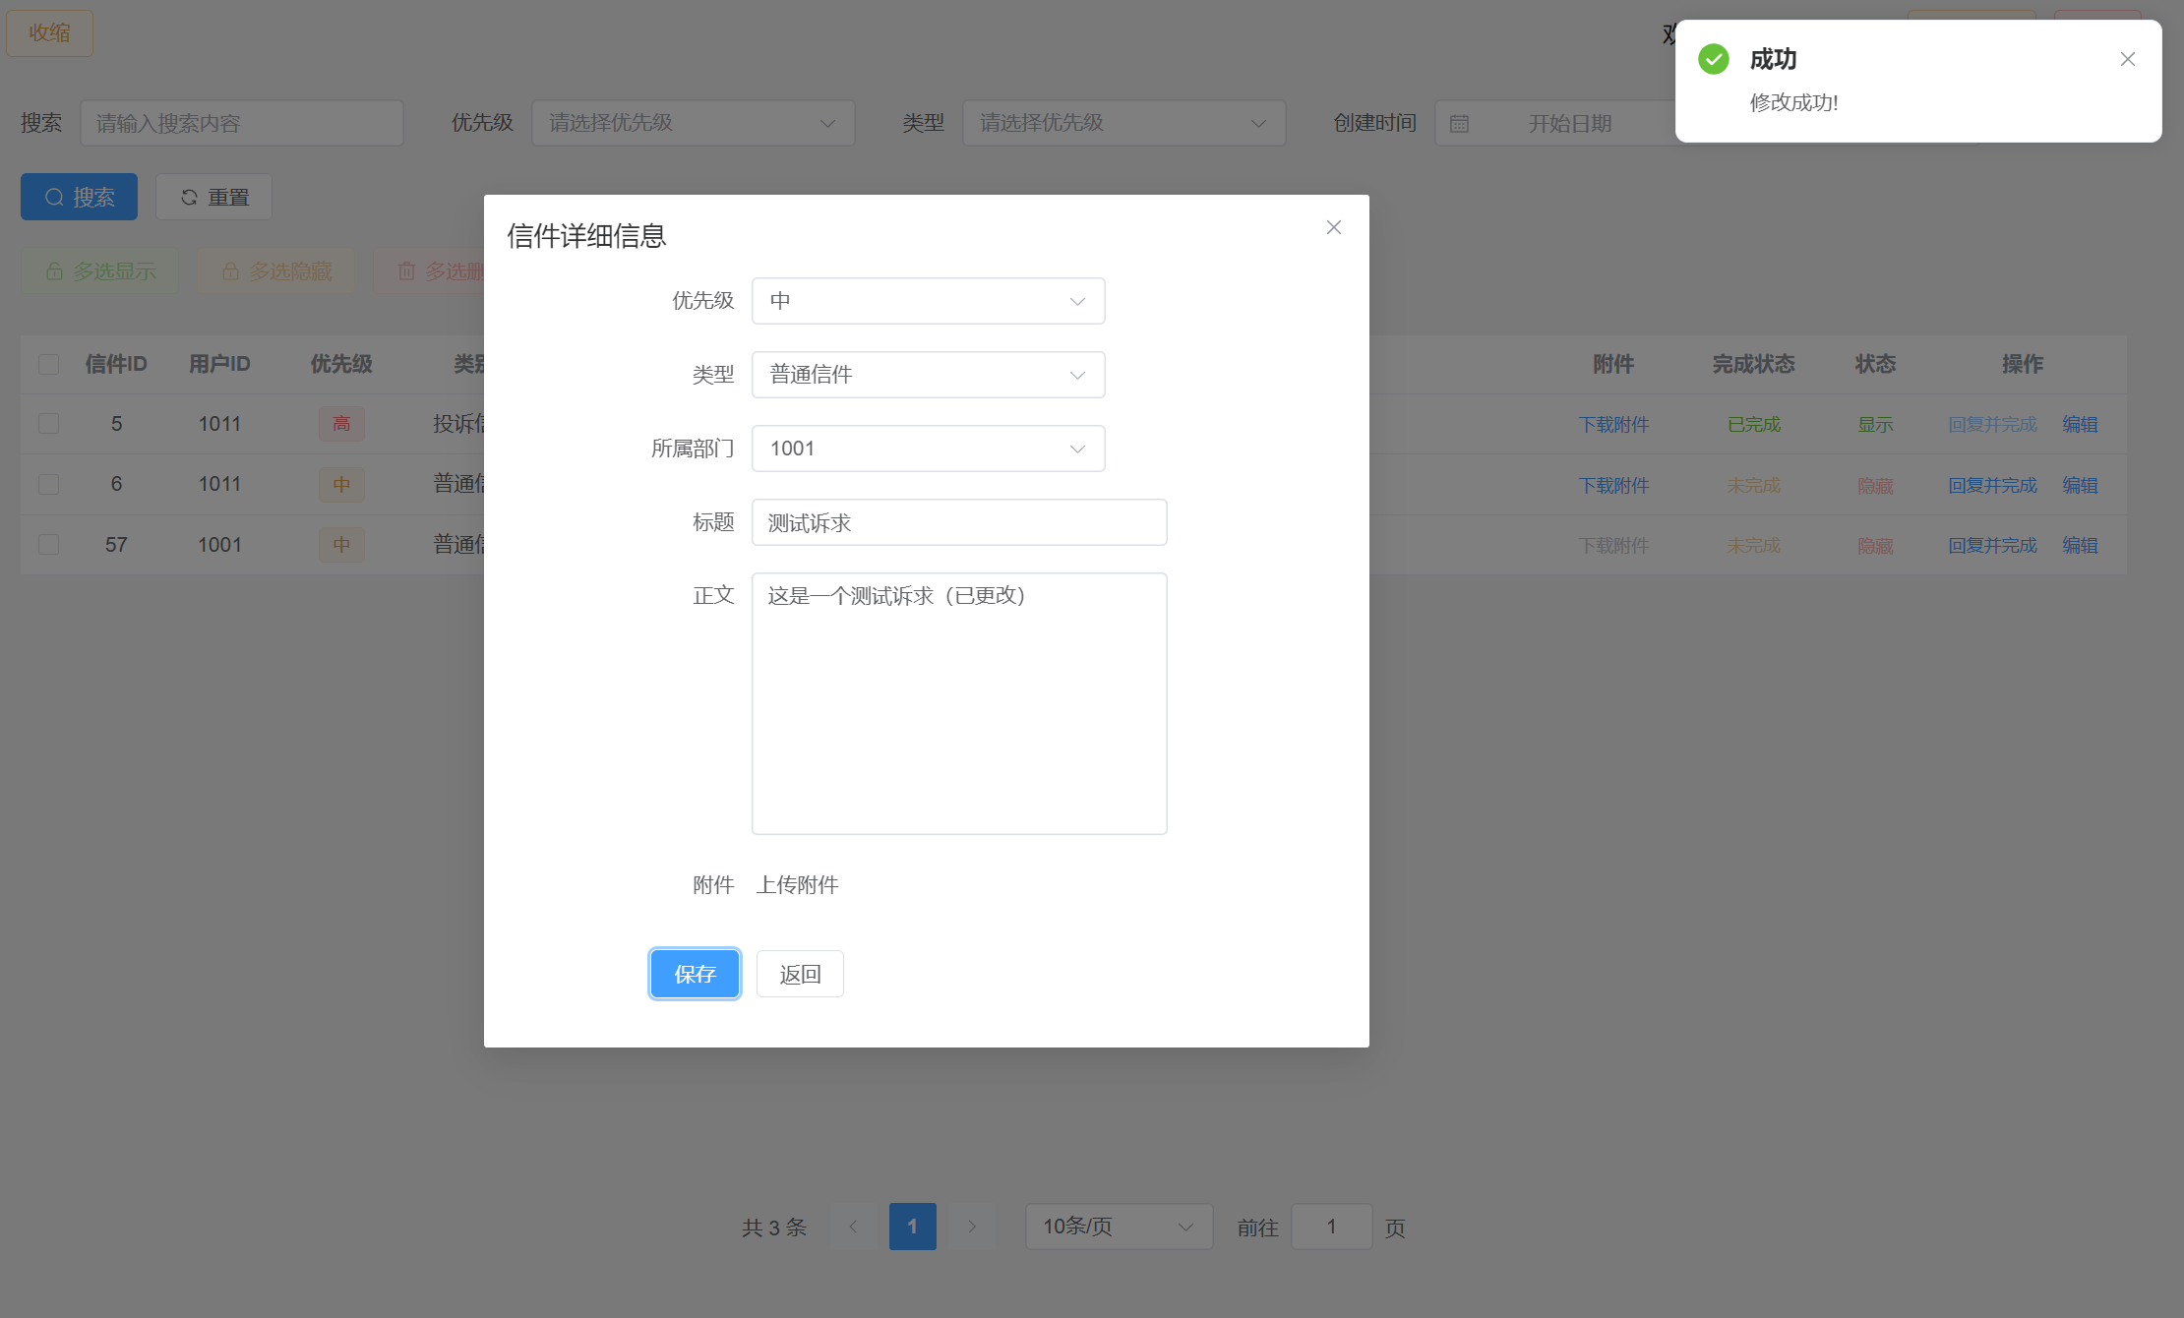
Task: Click the 标题 input with 测试诉求
Action: point(958,522)
